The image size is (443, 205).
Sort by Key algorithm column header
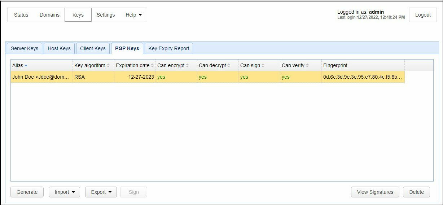[x=93, y=65]
